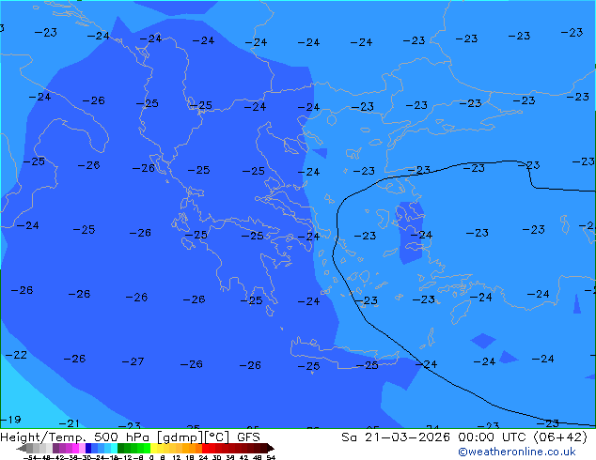This screenshot has width=596, height=460.
Task: Click the '-54' label under color scale
Action: [x=30, y=458]
